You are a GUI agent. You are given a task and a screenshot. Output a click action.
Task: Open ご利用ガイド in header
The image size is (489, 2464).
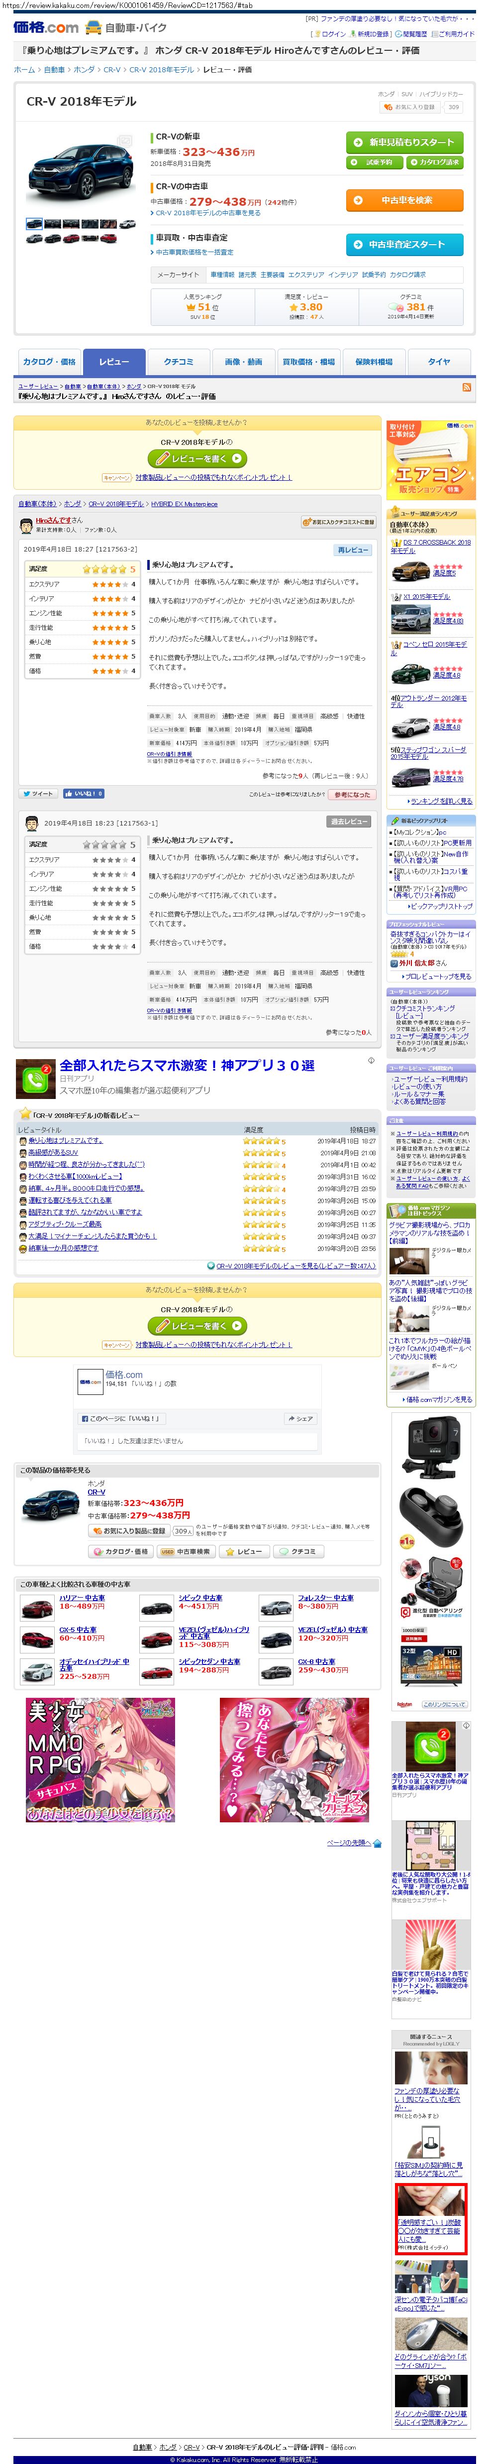point(453,33)
